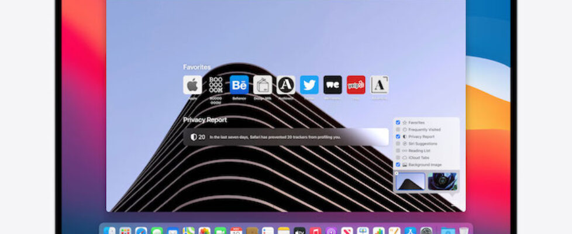Choose the blue flower background thumbnail
This screenshot has height=234, width=572.
pos(443,181)
